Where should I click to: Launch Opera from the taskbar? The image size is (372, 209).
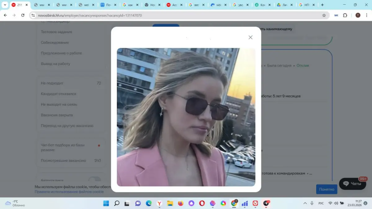[x=202, y=203]
